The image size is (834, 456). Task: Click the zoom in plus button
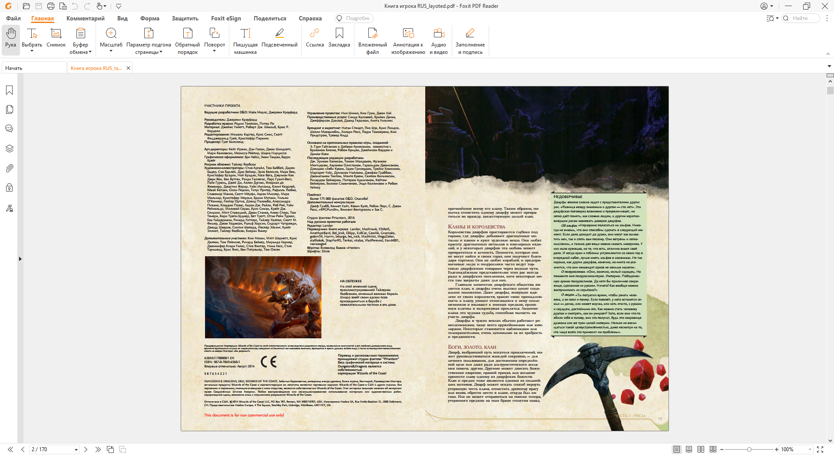click(x=777, y=449)
